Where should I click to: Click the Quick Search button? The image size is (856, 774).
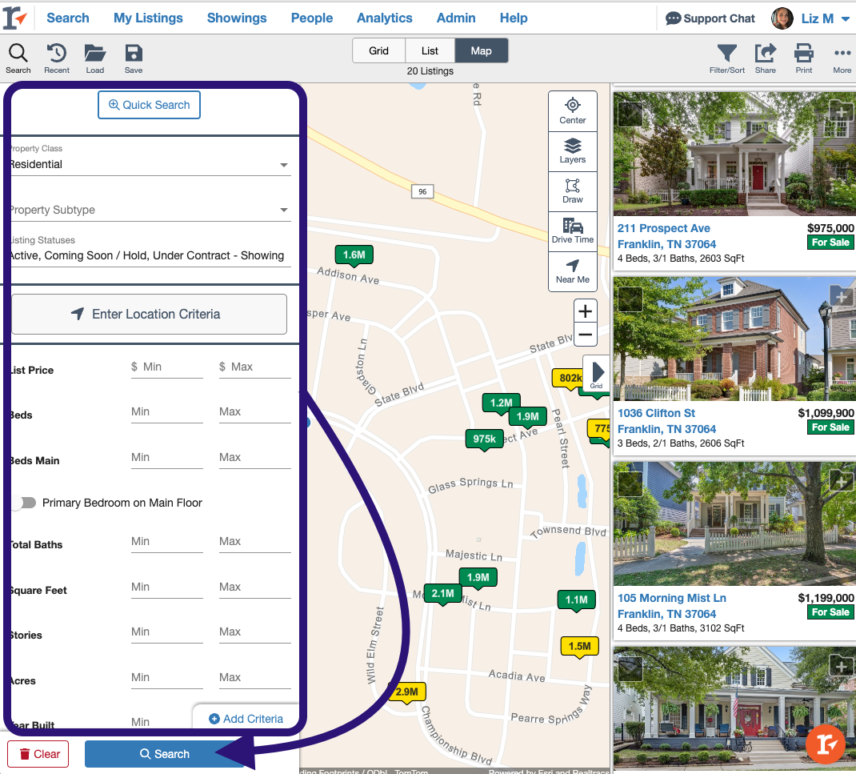coord(149,105)
